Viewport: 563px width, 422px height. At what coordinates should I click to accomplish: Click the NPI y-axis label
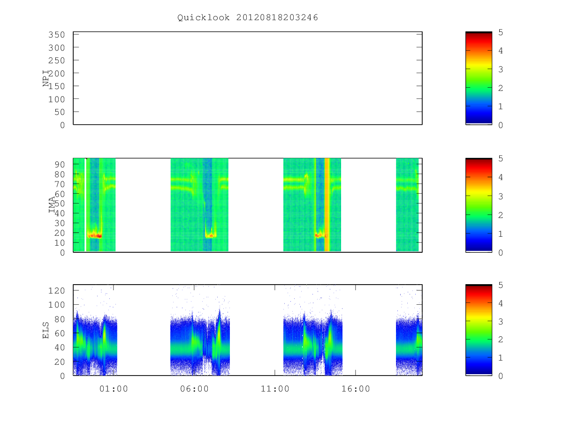tap(46, 78)
